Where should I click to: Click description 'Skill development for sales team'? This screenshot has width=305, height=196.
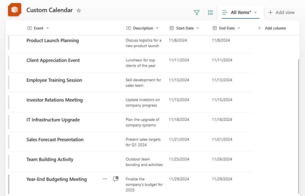click(143, 83)
